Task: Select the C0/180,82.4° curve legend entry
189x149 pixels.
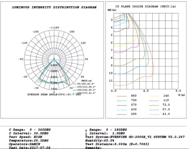Action: [x=86, y=84]
